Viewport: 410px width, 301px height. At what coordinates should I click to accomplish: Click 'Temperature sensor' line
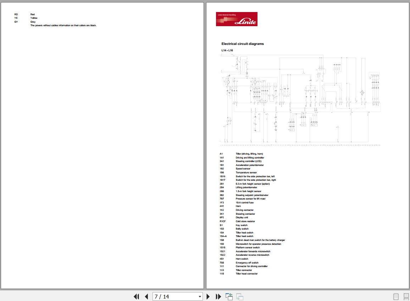pyautogui.click(x=246, y=172)
